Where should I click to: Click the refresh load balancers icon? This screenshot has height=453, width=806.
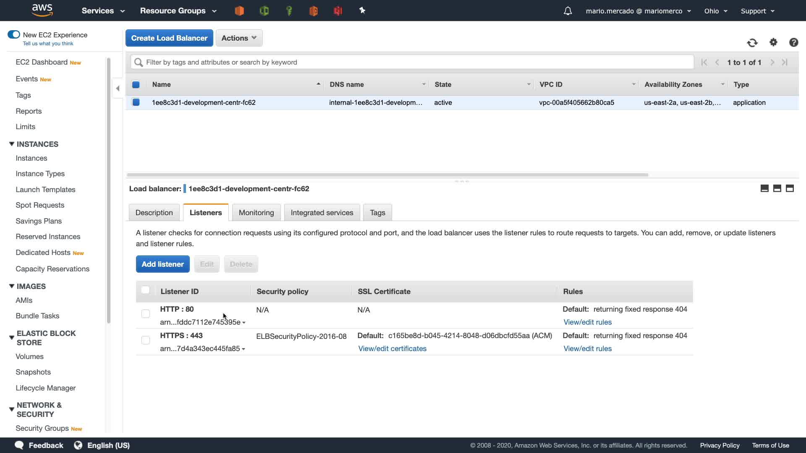[752, 42]
